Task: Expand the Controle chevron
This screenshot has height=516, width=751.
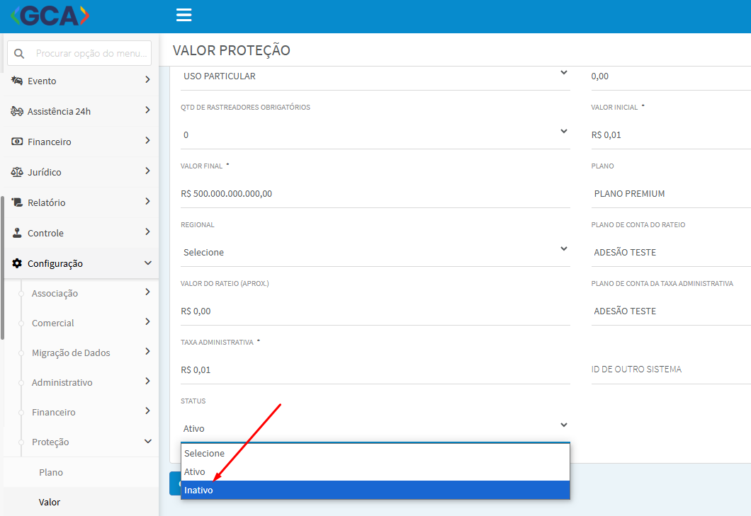Action: click(x=147, y=231)
